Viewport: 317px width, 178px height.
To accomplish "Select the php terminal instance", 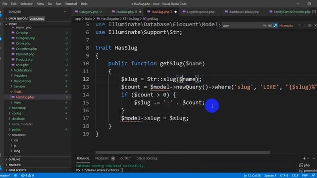I will [306, 165].
